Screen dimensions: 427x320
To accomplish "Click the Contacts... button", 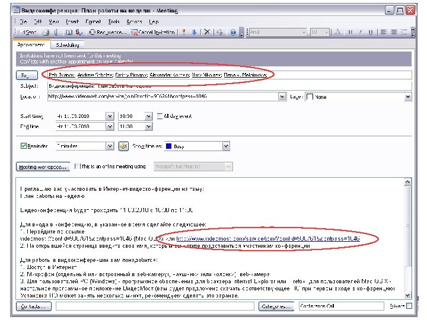I will click(33, 306).
